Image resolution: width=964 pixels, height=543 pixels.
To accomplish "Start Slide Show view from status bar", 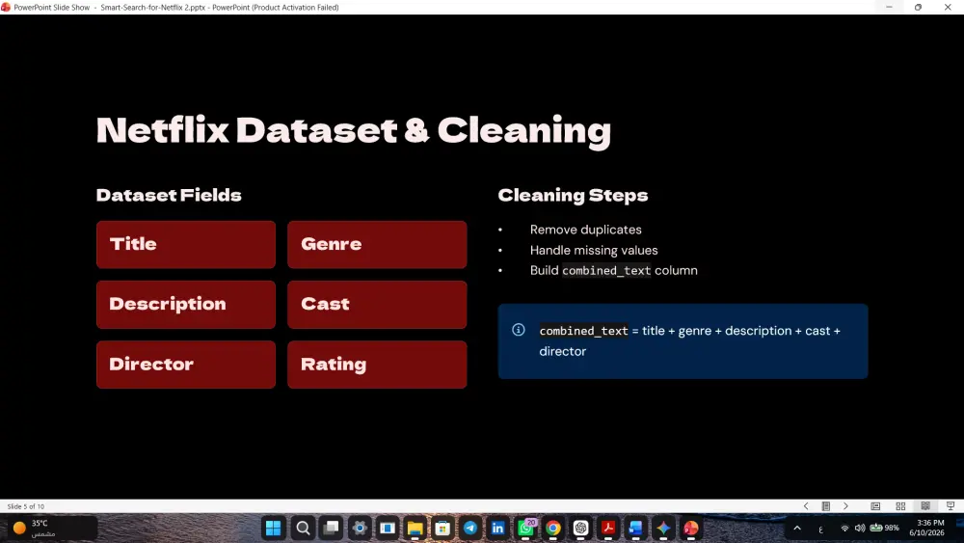I will [951, 506].
